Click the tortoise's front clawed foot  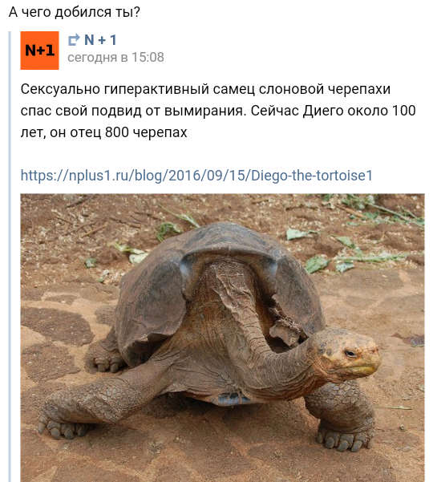click(x=346, y=438)
